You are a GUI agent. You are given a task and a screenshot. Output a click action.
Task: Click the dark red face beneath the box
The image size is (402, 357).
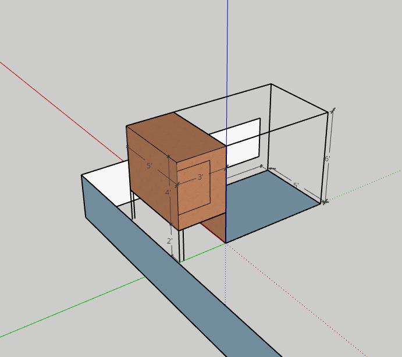coord(215,228)
